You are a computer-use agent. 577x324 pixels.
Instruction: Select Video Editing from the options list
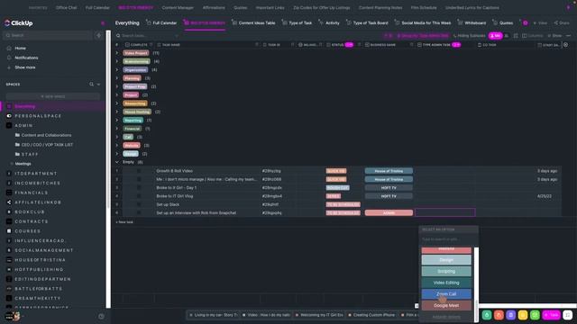[x=446, y=283]
